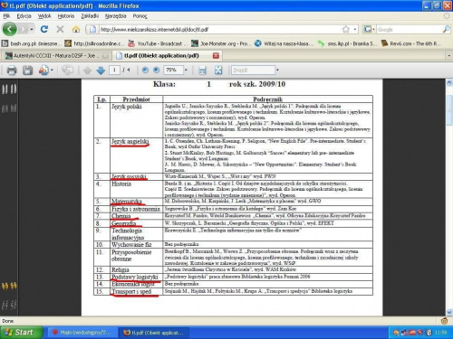
Task: Save a copy using the floppy icon
Action: pos(27,71)
